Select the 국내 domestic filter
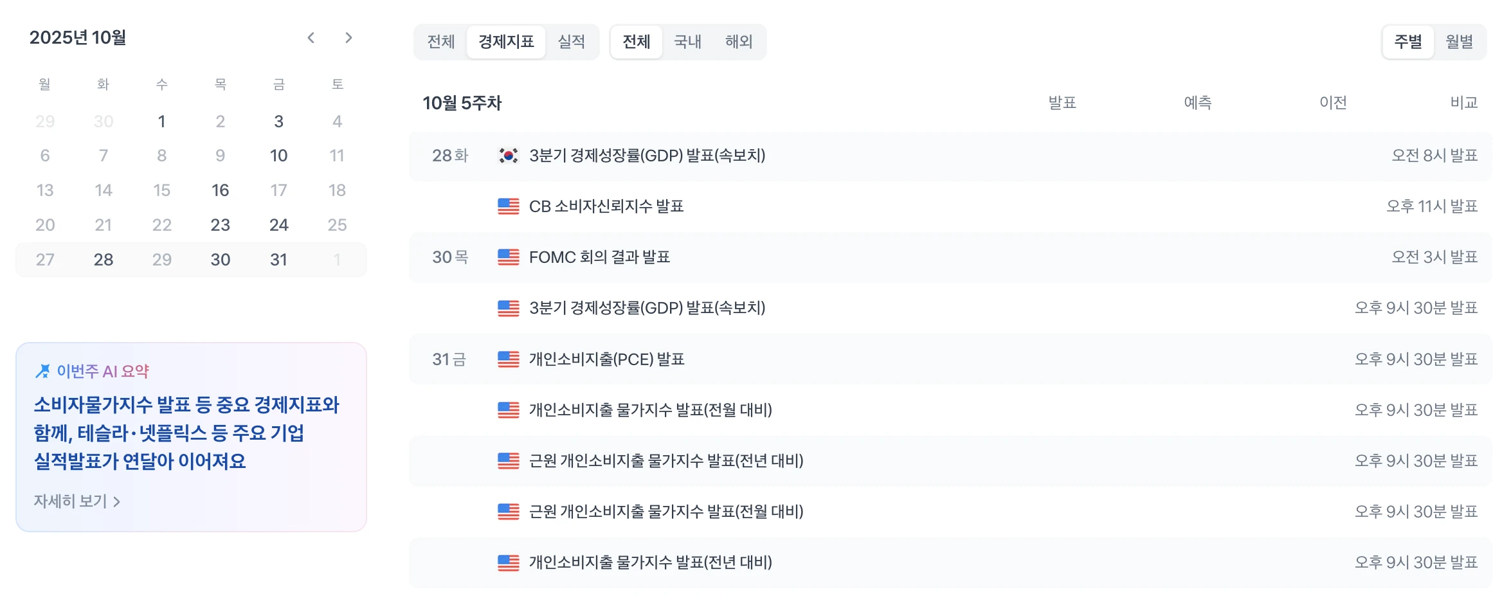This screenshot has width=1511, height=603. tap(687, 42)
